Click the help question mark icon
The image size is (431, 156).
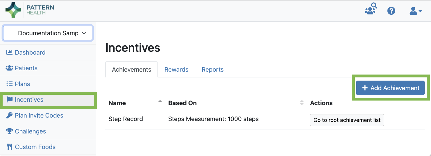391,11
